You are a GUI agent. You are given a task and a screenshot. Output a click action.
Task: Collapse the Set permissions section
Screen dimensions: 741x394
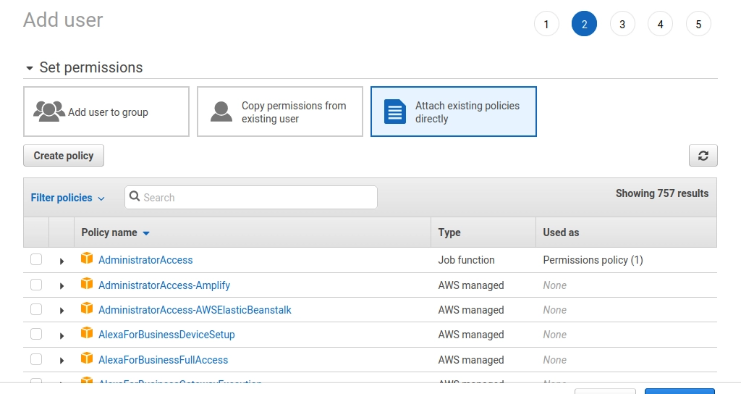coord(29,68)
